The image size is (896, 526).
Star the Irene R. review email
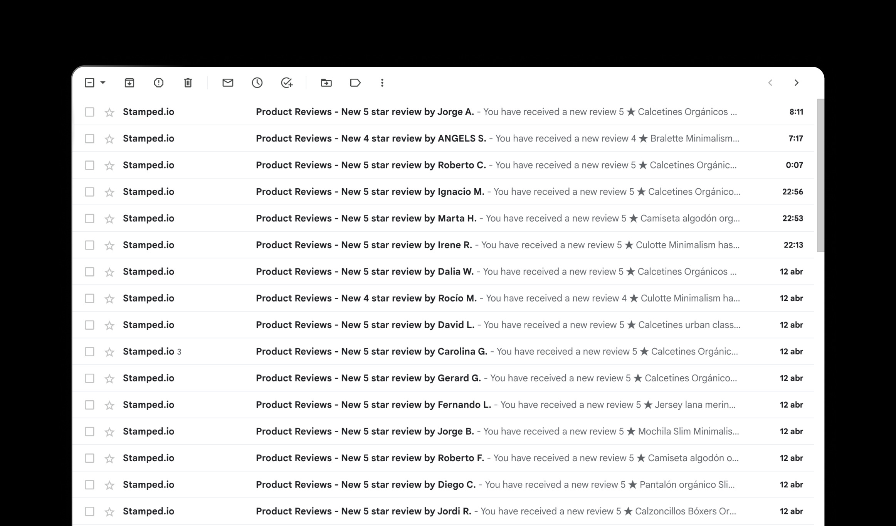[x=109, y=245]
